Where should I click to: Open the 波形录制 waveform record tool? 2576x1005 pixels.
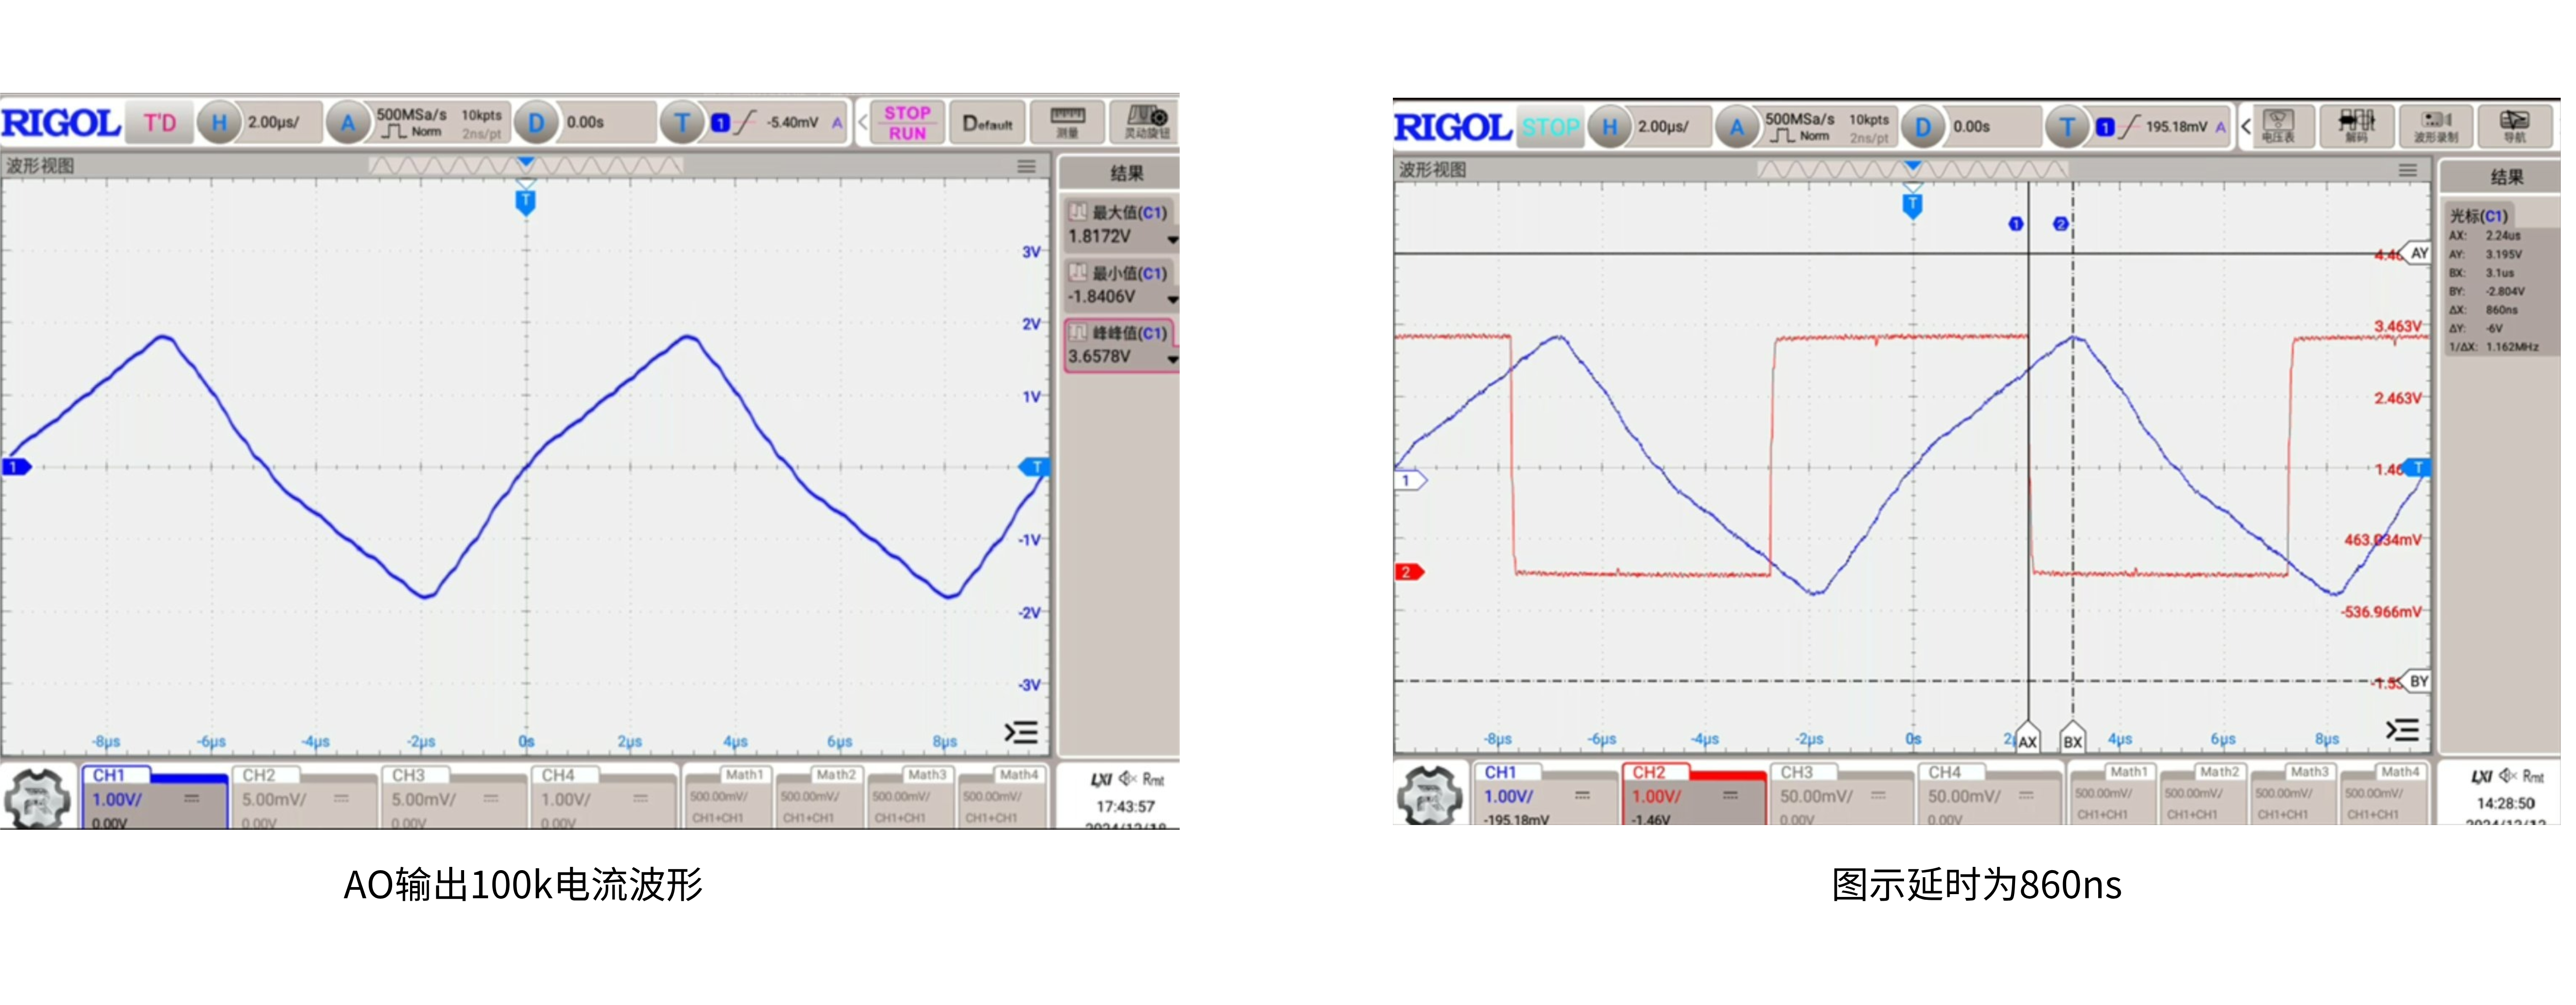point(2435,127)
